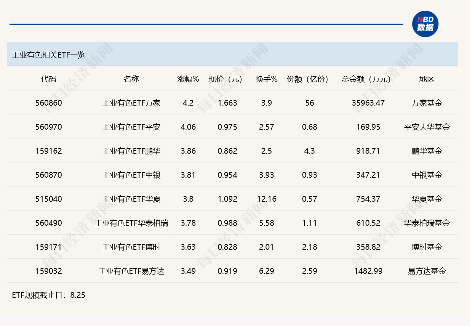Select the 4.2 gain value
470x326 pixels.
188,103
